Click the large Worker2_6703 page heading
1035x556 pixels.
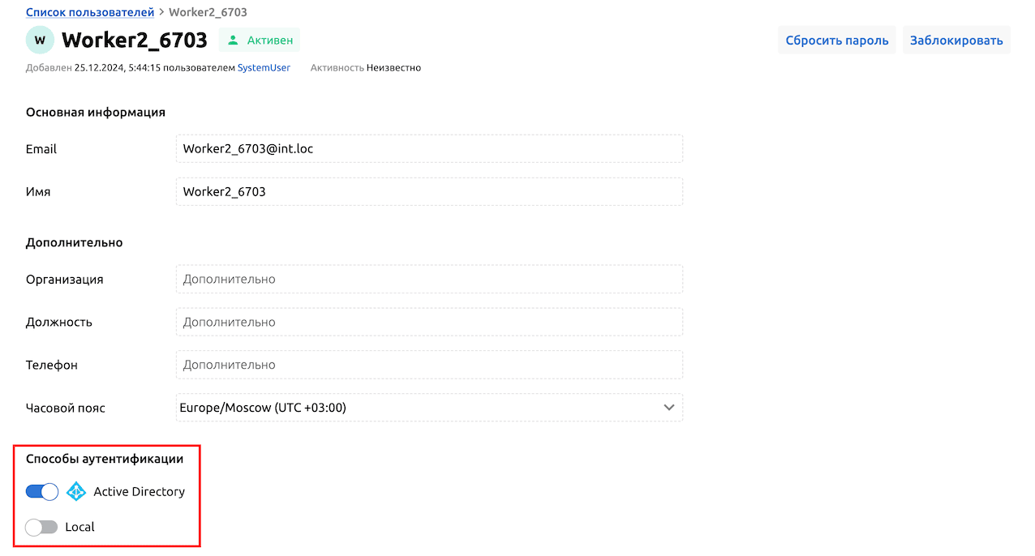coord(135,40)
